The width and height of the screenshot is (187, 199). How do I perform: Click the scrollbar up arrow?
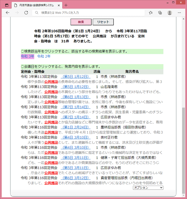pos(183,19)
